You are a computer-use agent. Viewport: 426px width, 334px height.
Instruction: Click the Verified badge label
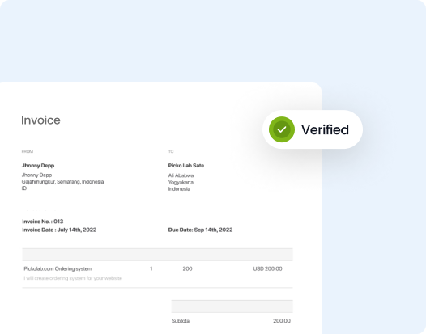click(x=325, y=129)
